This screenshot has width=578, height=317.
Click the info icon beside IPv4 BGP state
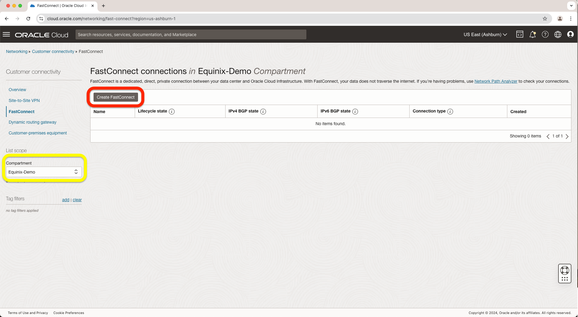tap(263, 112)
